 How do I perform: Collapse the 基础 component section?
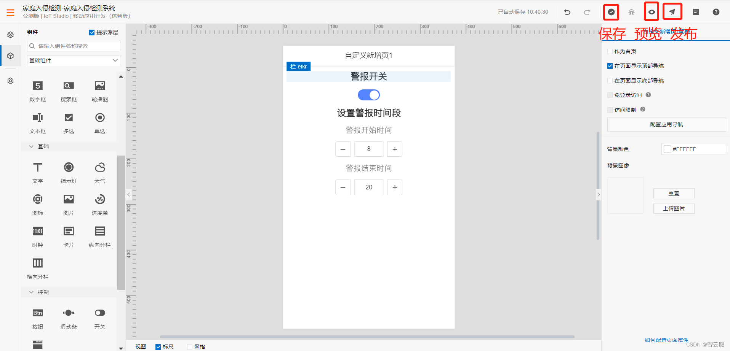(x=31, y=146)
